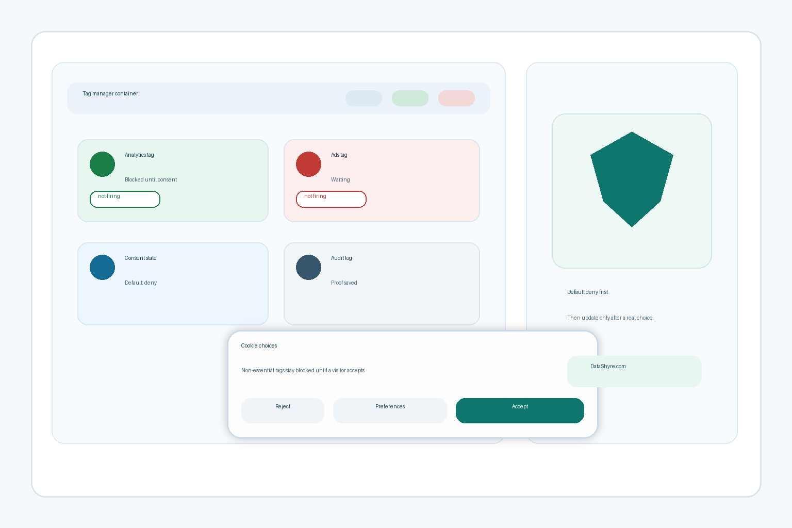Click the red 'not firing' badge under Ads tag
The image size is (792, 528).
pyautogui.click(x=331, y=199)
